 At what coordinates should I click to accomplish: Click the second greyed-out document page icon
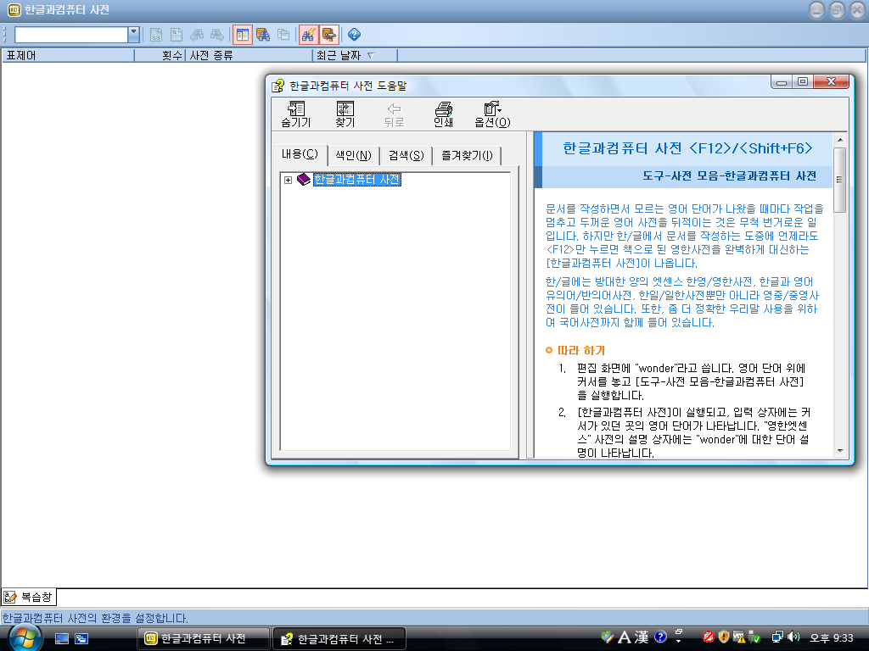pos(177,35)
